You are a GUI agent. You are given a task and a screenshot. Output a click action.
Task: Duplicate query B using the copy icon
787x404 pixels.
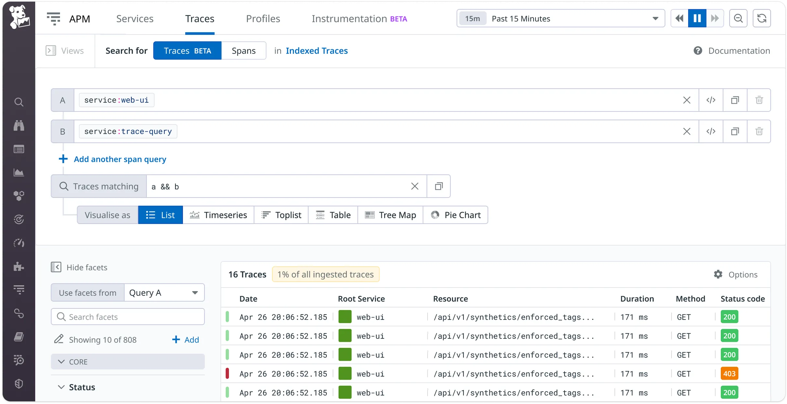[x=735, y=131]
